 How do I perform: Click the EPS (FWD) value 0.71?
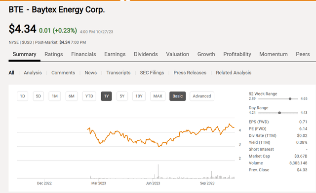coord(303,122)
